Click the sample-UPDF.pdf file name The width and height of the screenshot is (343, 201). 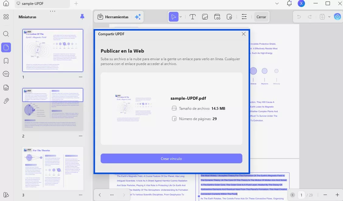coord(188,99)
